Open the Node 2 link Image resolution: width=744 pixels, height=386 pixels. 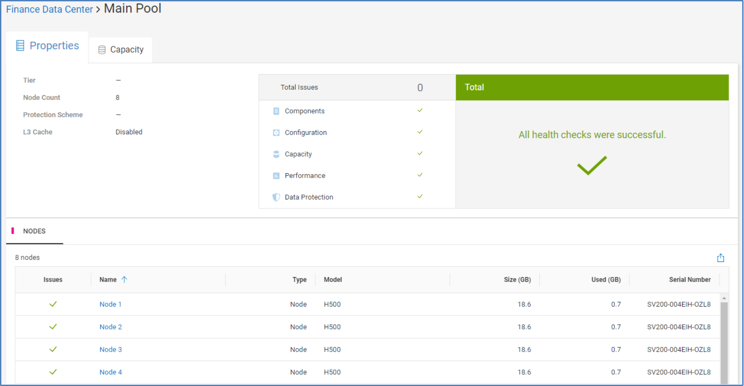coord(111,327)
